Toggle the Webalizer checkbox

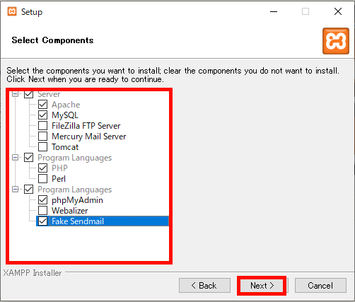42,211
